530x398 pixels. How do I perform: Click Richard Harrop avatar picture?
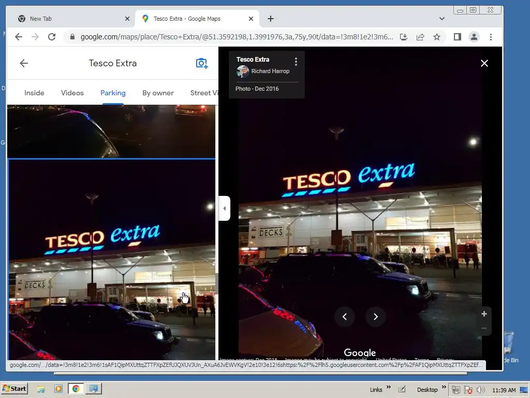(243, 72)
